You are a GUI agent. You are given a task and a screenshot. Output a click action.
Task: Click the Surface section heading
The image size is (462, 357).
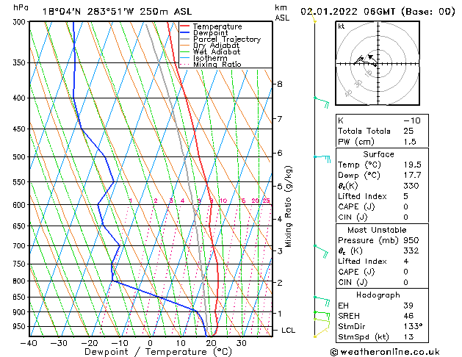(x=378, y=154)
